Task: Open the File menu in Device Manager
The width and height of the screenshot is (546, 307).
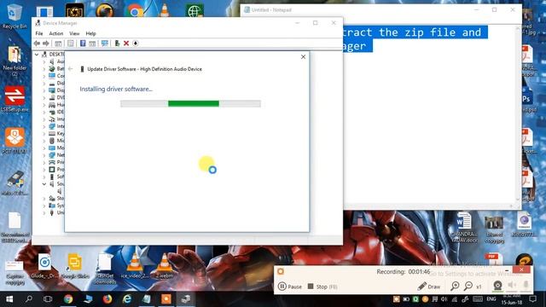Action: coord(39,33)
